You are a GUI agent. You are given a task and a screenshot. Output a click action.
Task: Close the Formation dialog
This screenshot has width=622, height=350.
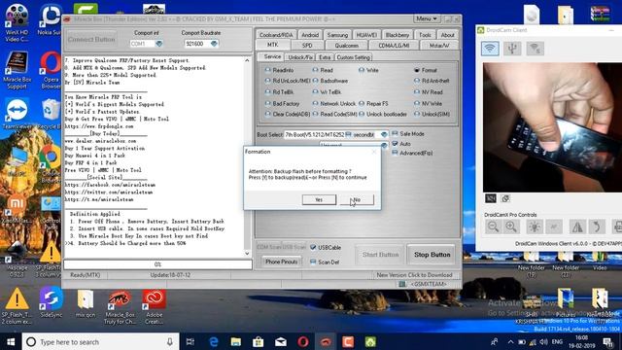[373, 152]
